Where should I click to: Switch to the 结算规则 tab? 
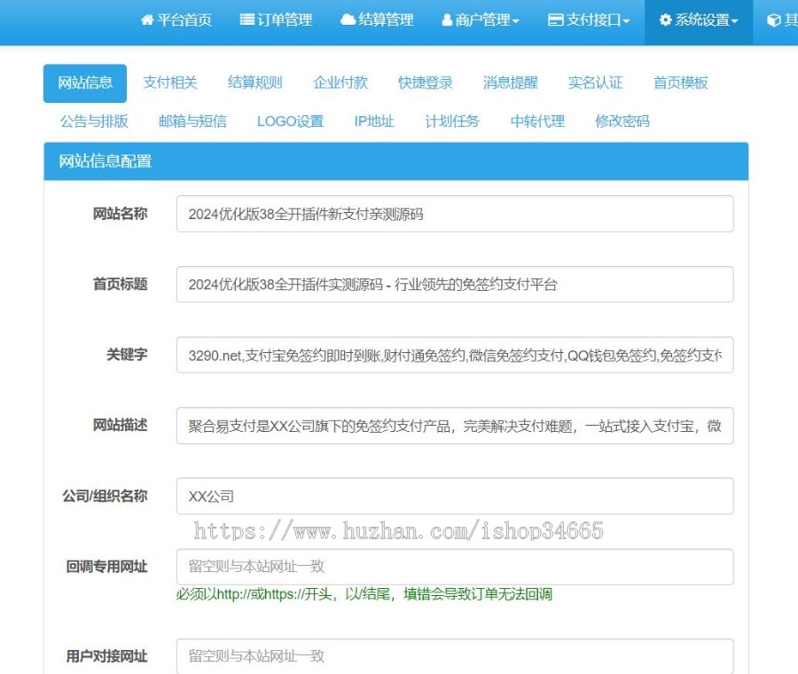[x=255, y=83]
